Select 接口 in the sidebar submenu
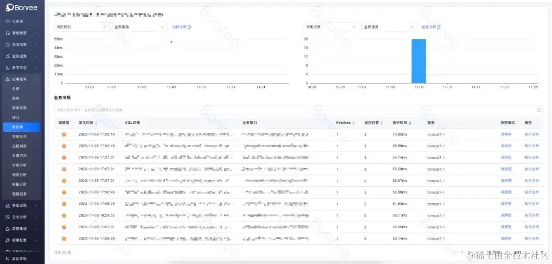The width and height of the screenshot is (552, 264). tap(16, 117)
